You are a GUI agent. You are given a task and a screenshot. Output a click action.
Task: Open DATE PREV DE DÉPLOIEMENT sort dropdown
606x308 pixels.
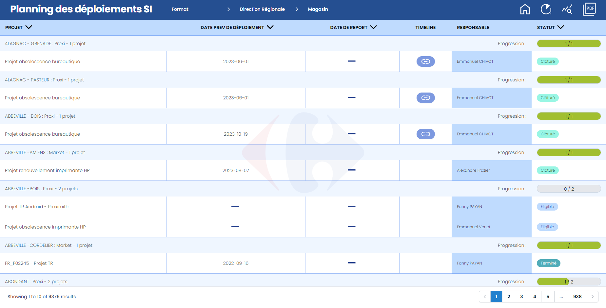click(270, 27)
